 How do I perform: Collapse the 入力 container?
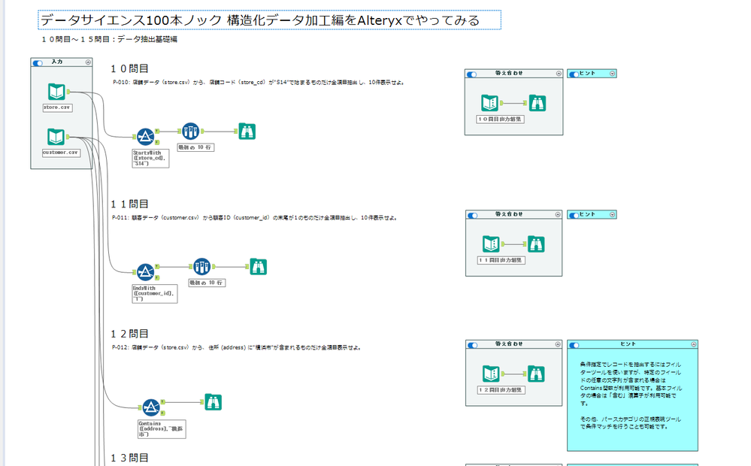(88, 62)
